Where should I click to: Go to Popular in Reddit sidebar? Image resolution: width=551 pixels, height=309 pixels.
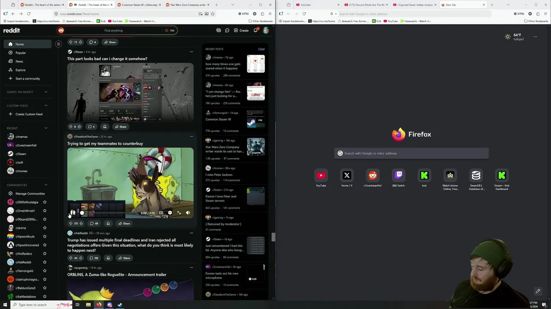click(x=21, y=53)
